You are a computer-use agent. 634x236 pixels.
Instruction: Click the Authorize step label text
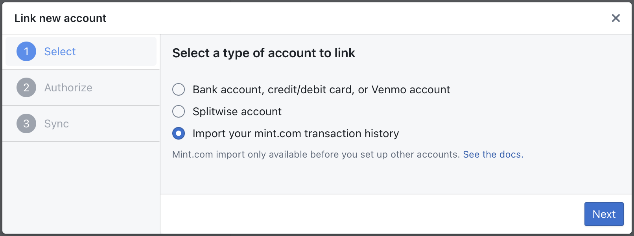(68, 87)
